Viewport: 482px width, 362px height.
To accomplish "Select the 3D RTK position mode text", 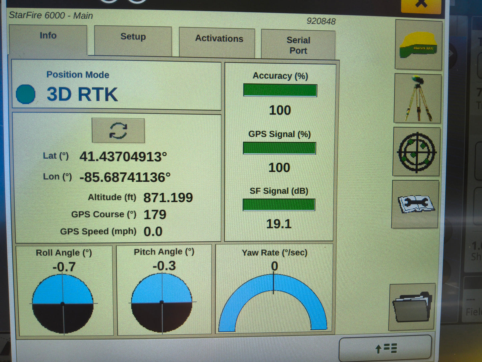I will [x=82, y=95].
